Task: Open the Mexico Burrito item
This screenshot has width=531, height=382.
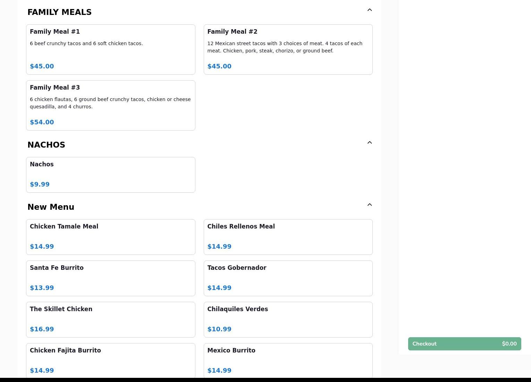Action: 288,360
